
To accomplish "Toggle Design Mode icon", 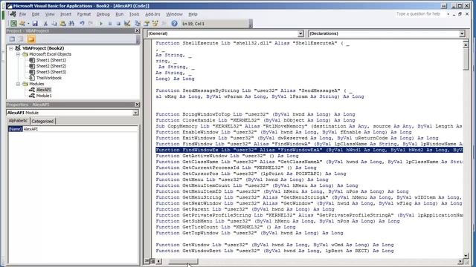I will (x=127, y=23).
